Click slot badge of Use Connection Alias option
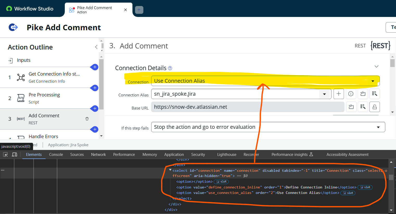The height and width of the screenshot is (214, 396). [348, 193]
